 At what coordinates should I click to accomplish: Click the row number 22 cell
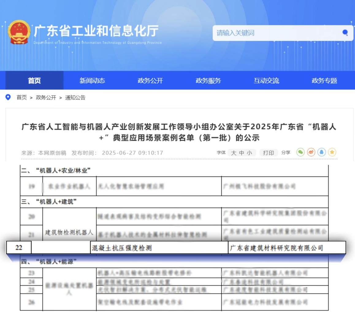(19, 247)
